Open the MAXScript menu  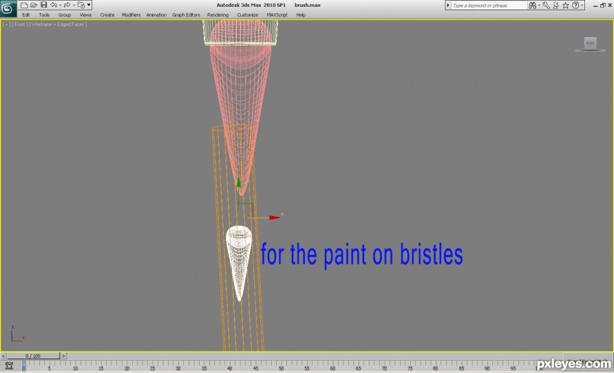coord(277,15)
